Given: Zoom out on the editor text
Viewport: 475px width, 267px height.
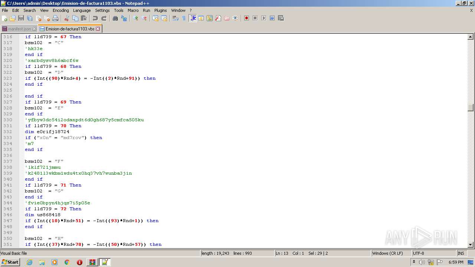Looking at the screenshot, I should [x=144, y=18].
